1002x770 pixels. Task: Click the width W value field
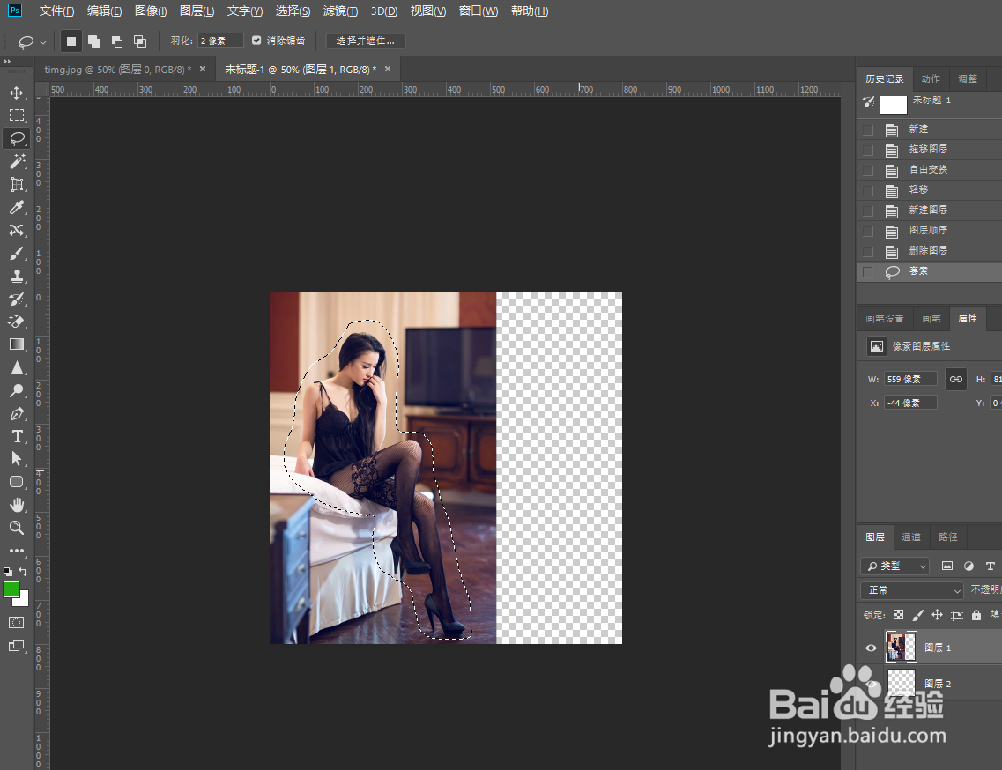tap(910, 380)
